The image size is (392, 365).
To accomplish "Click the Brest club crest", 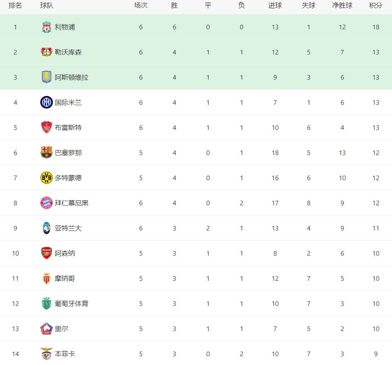I will [x=47, y=127].
